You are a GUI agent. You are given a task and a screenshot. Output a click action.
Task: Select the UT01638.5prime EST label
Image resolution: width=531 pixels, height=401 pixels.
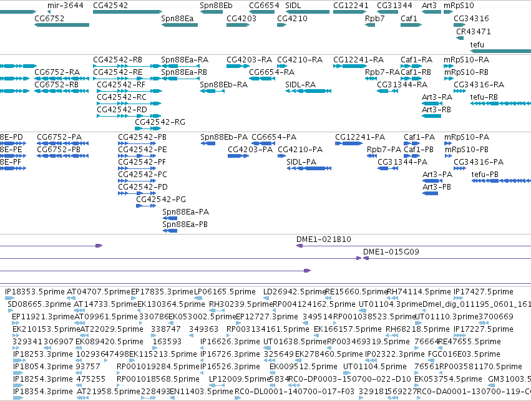[295, 342]
